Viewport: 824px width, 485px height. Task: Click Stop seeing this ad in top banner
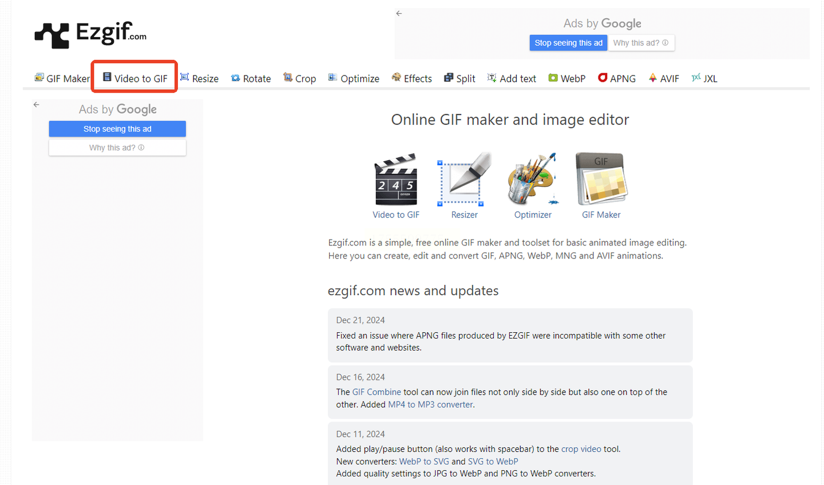568,43
